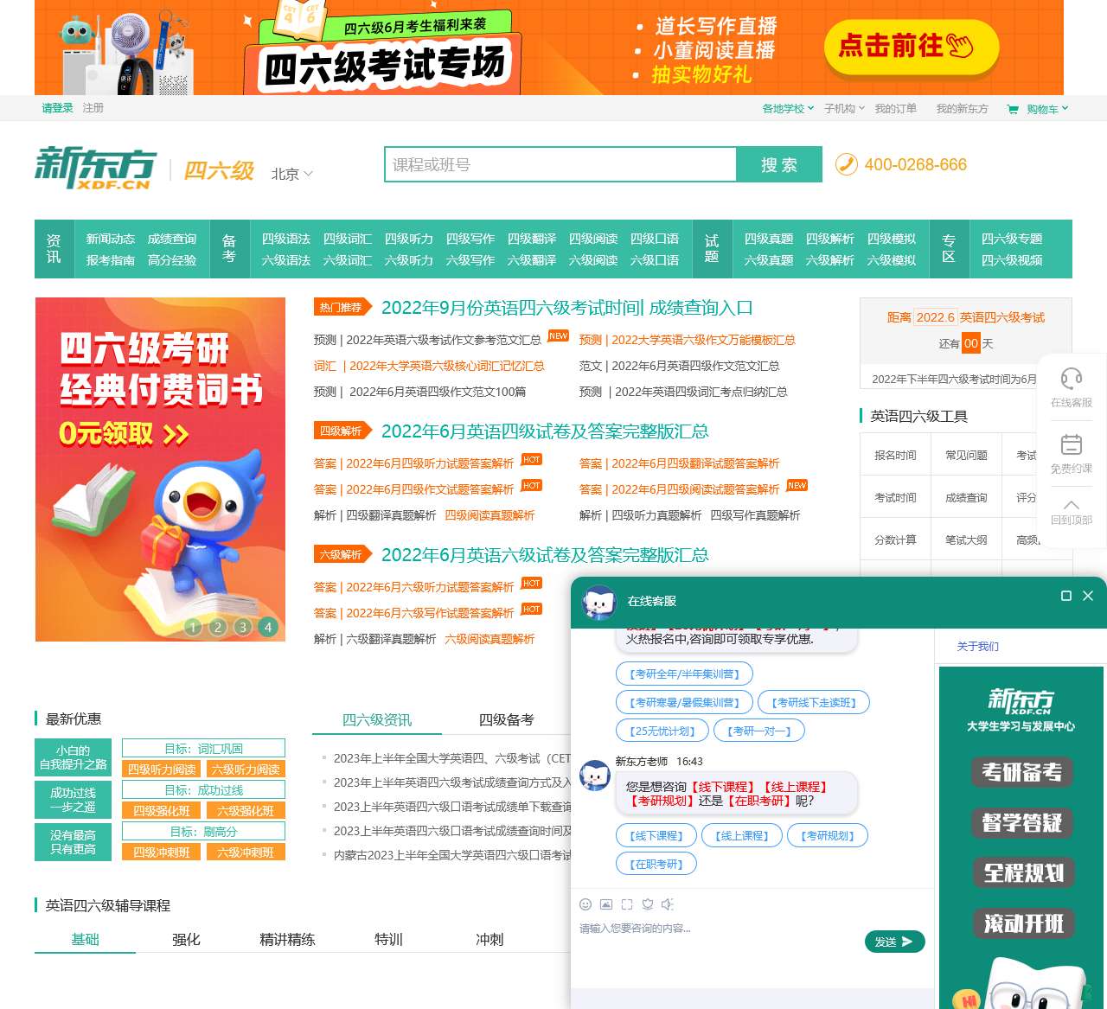Viewport: 1107px width, 1009px height.
Task: Open the emoji picker in the chat window
Action: pyautogui.click(x=585, y=904)
